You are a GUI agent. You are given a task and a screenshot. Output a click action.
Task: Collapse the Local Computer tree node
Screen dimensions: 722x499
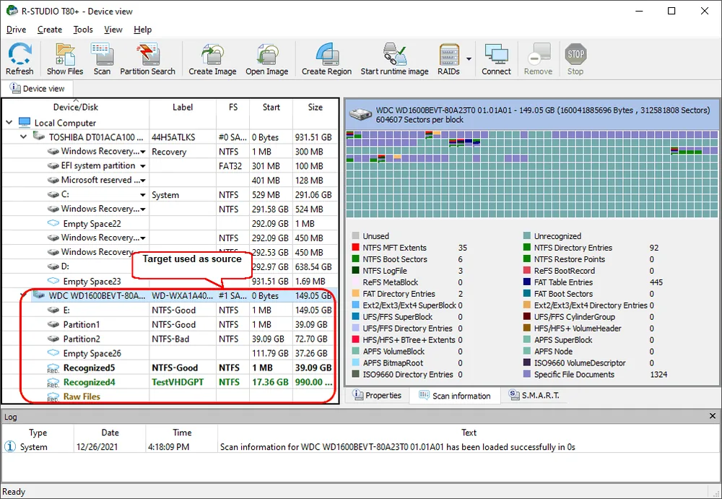click(9, 123)
